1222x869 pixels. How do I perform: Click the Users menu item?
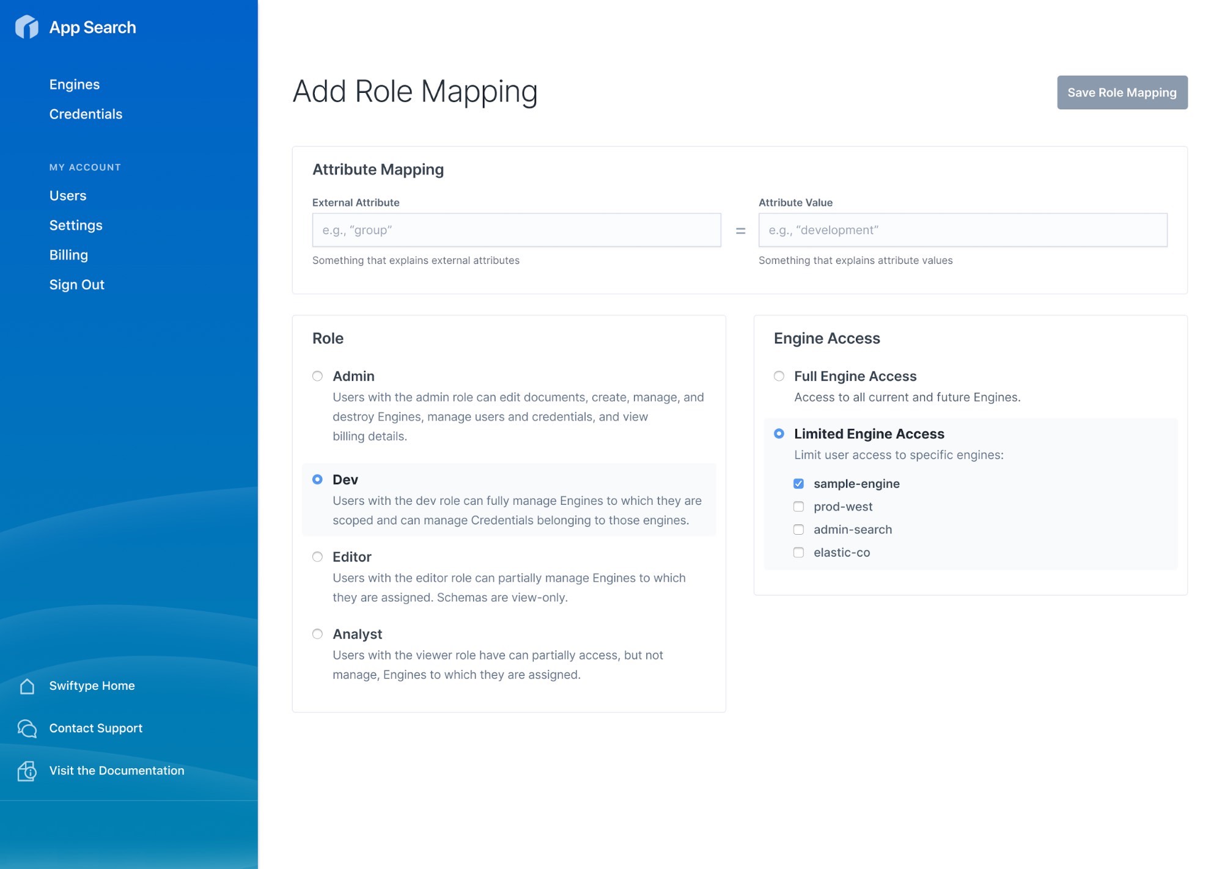pos(68,196)
